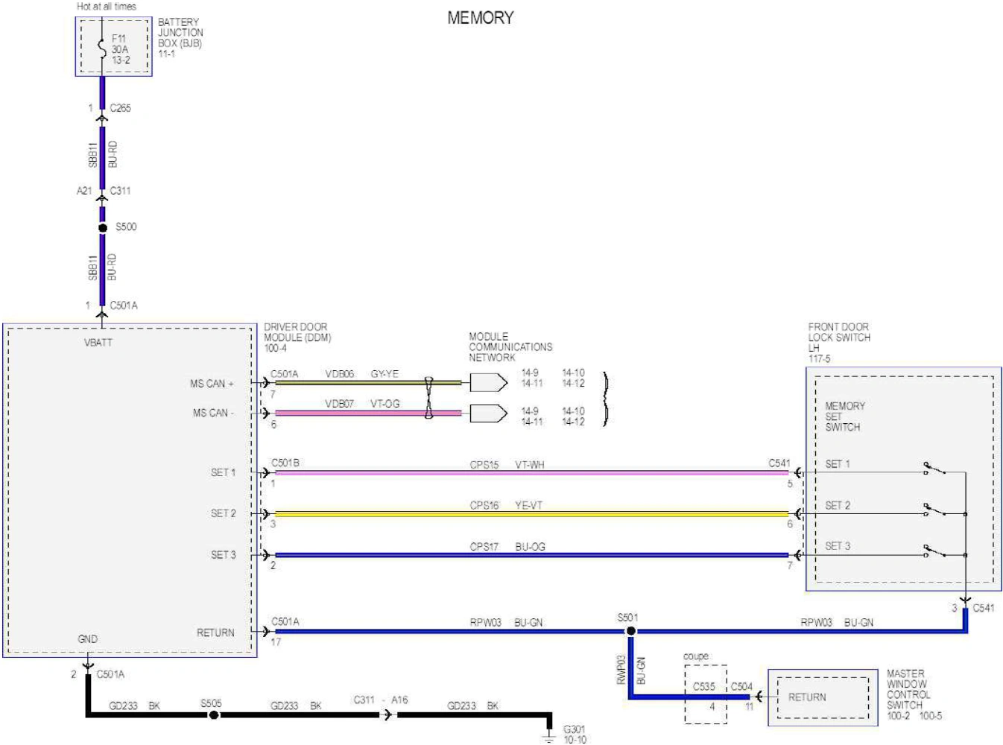Click the 'Hot at all times' label
The height and width of the screenshot is (745, 1003).
pyautogui.click(x=107, y=7)
